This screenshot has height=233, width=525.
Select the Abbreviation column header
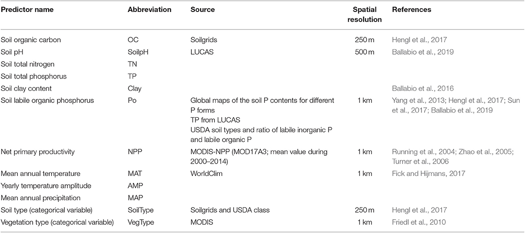[150, 10]
